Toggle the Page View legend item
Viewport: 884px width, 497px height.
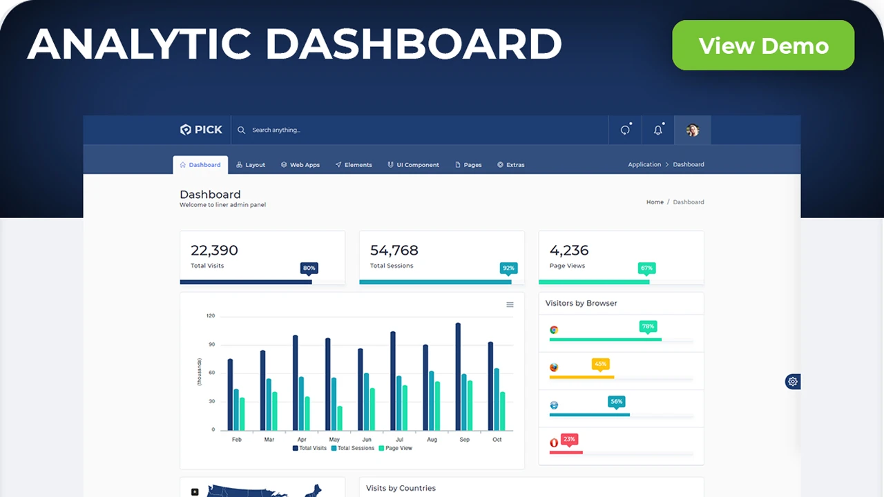click(396, 448)
